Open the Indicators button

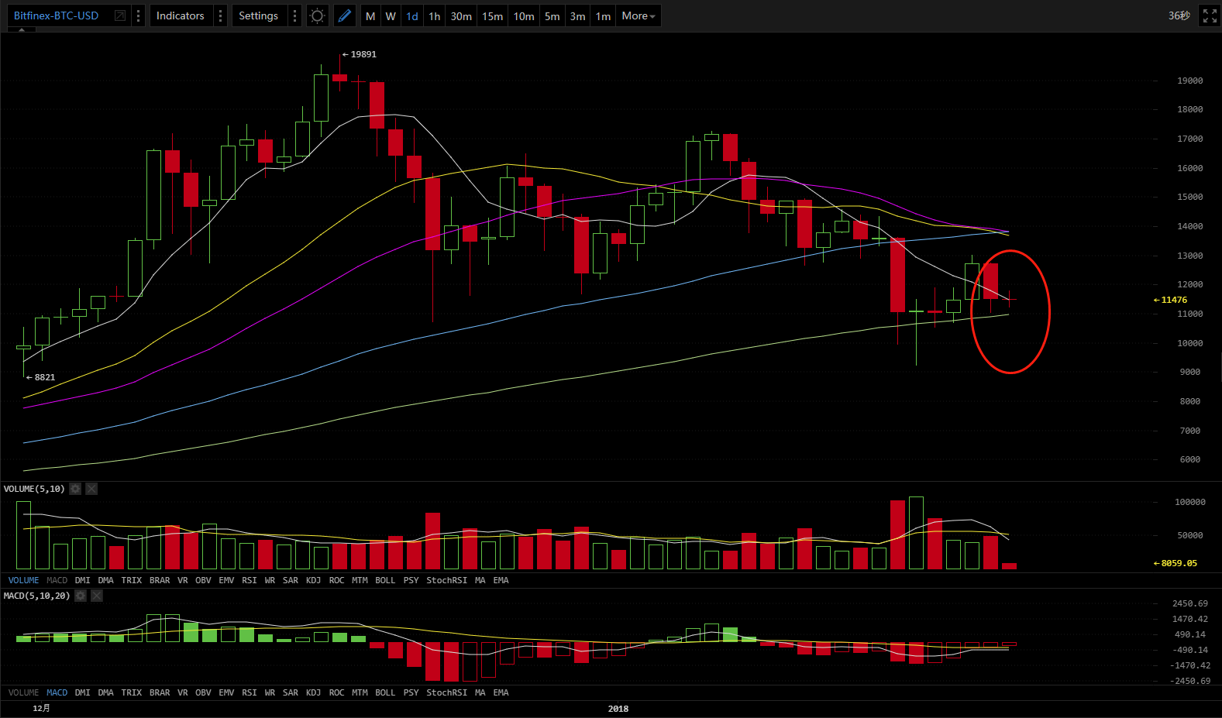coord(181,16)
